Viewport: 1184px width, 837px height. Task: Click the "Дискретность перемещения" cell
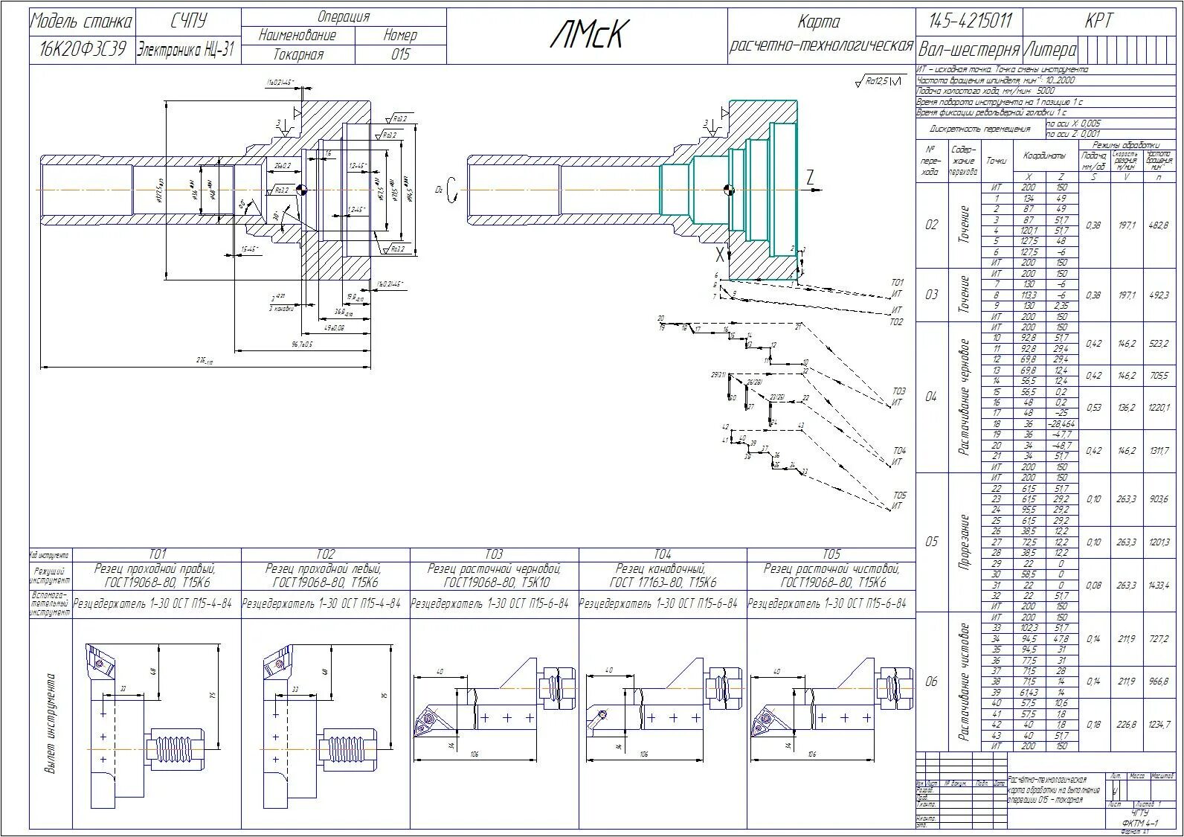coord(980,129)
